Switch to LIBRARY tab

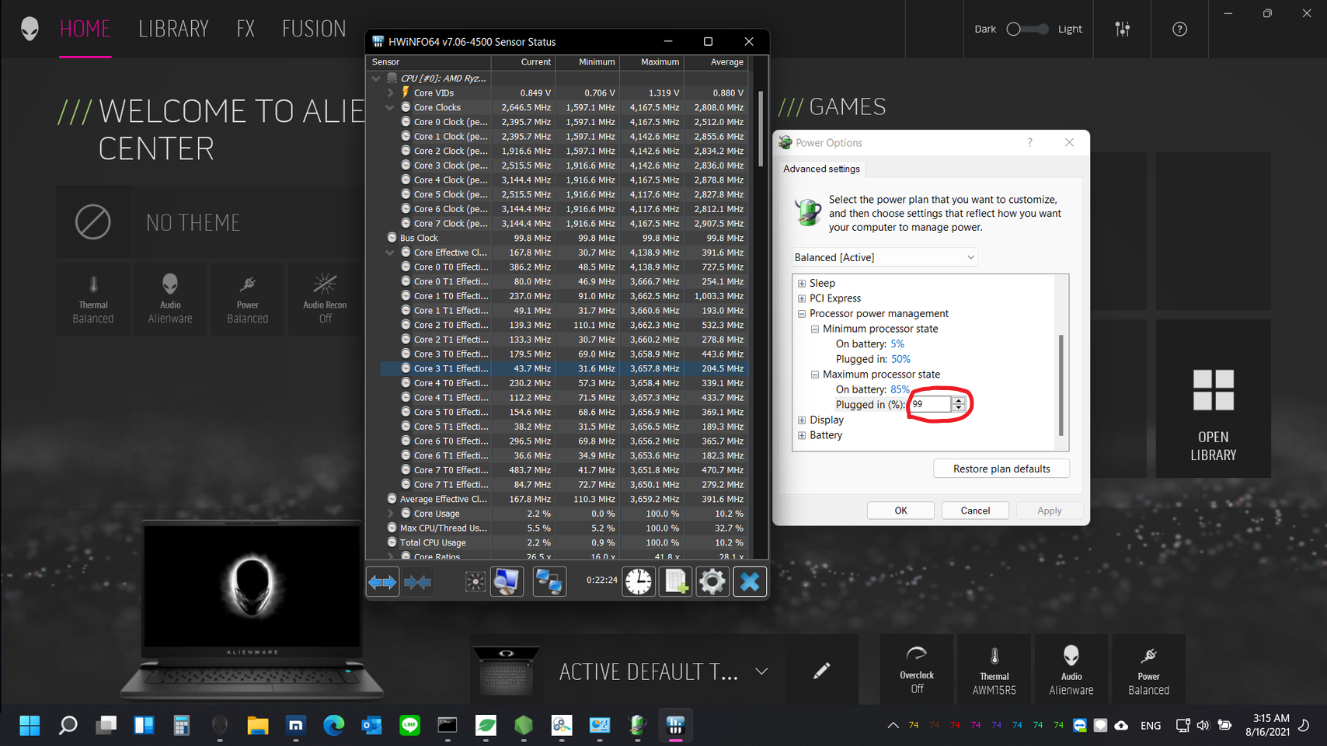(173, 29)
